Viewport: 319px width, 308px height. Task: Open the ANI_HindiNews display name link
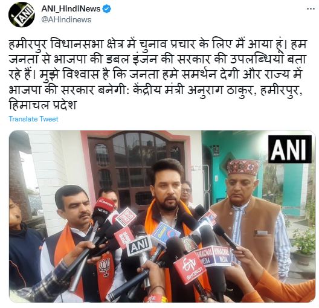coord(71,9)
